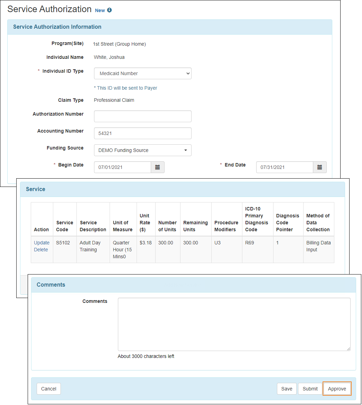Viewport: 362px width, 405px height.
Task: Delete the Adult Day Training service row
Action: (41, 250)
